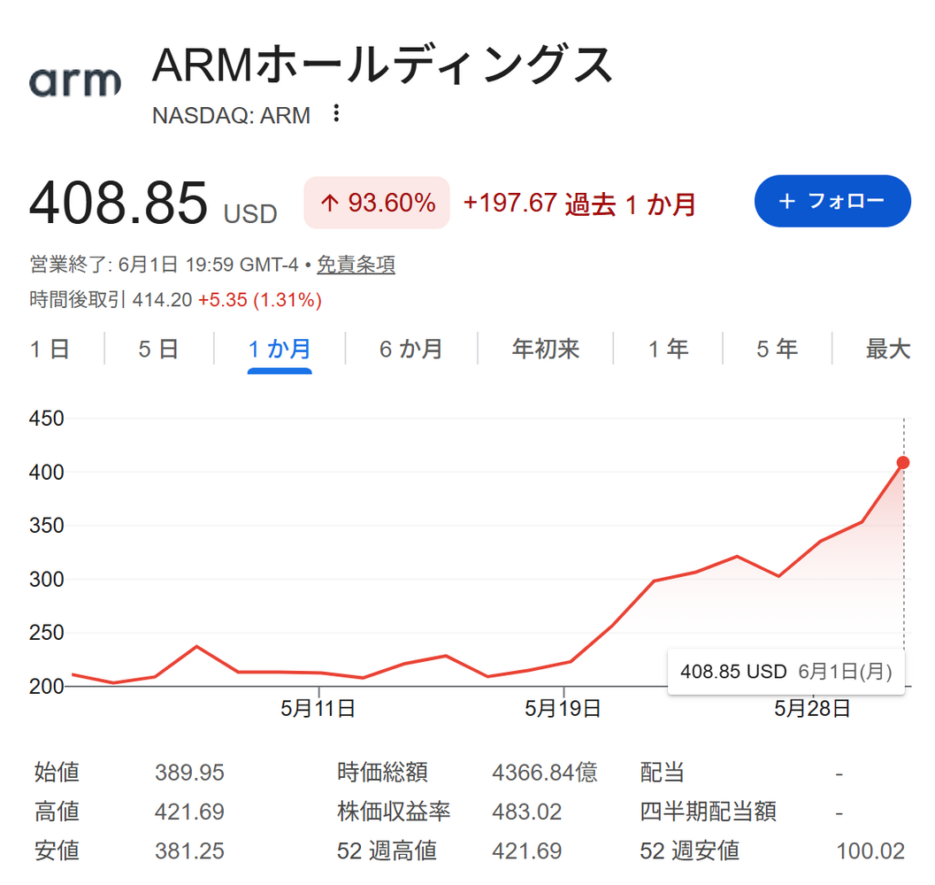Switch to the 1 日 tab
The height and width of the screenshot is (885, 935).
pos(50,349)
